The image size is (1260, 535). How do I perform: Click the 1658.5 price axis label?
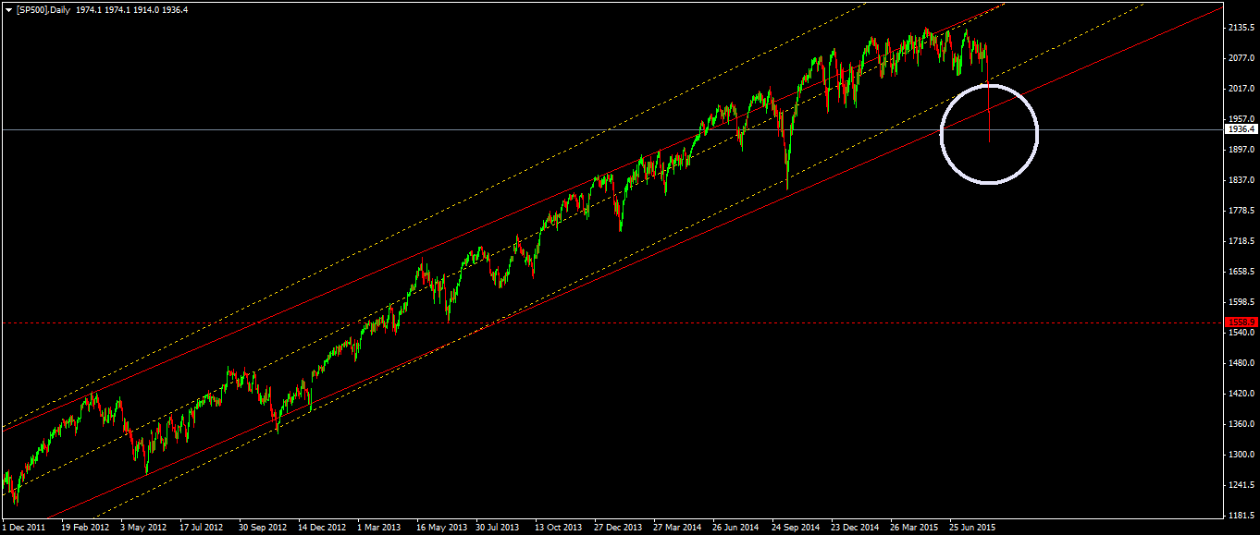(1241, 272)
